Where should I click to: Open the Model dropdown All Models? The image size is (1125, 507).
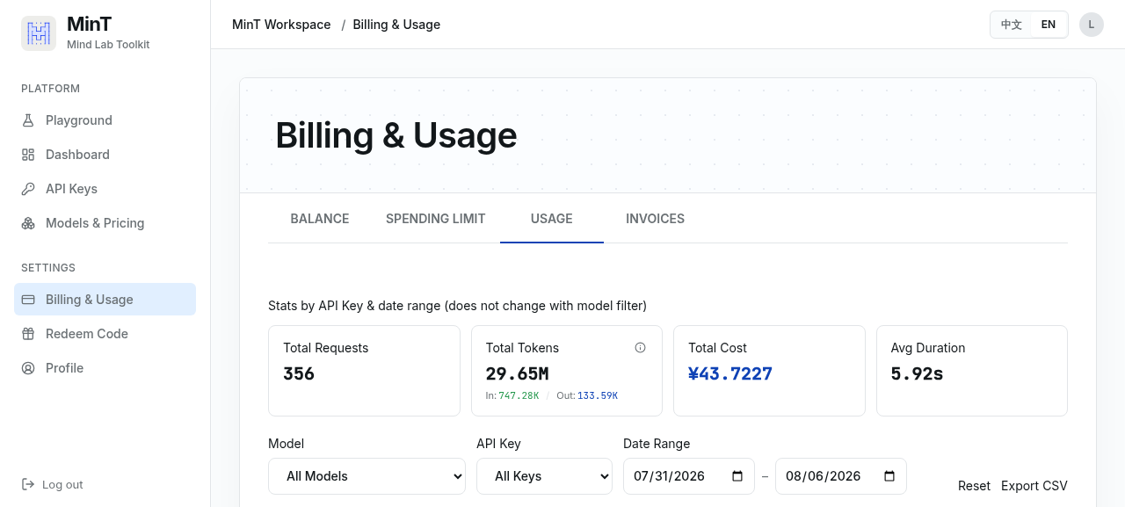click(367, 476)
